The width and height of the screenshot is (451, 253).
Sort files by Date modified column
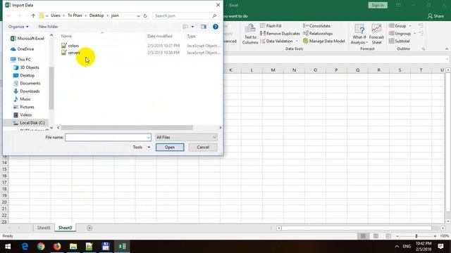click(x=160, y=36)
